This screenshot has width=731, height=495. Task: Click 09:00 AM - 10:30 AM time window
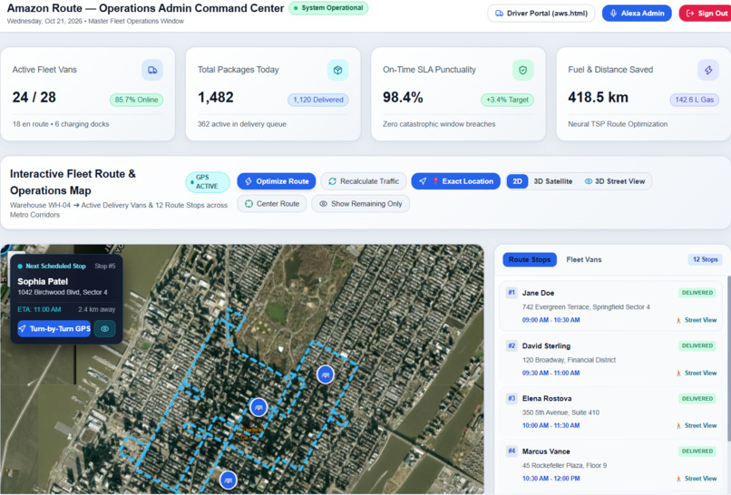551,320
